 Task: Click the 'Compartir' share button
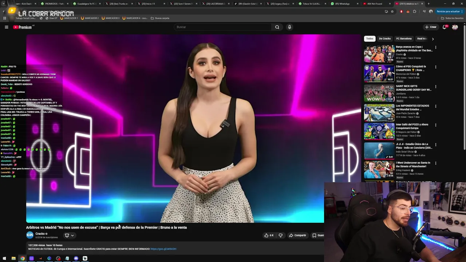(x=297, y=235)
